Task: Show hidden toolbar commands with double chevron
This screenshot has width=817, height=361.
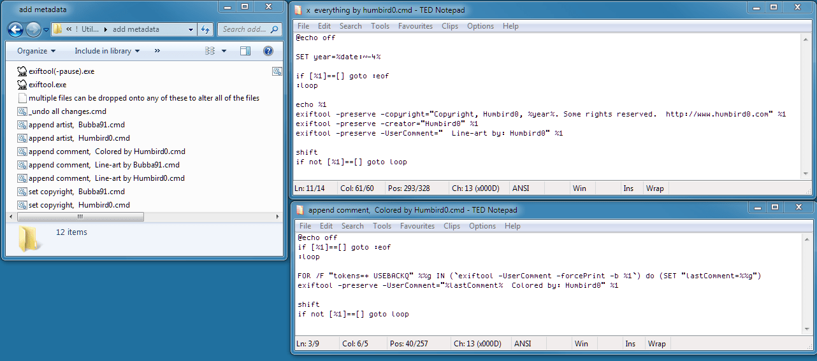Action: point(157,51)
